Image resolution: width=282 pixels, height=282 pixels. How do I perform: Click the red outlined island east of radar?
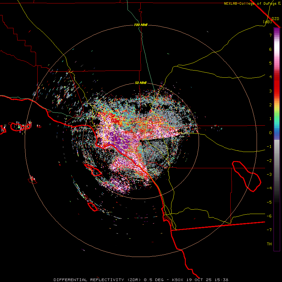[x=247, y=176]
